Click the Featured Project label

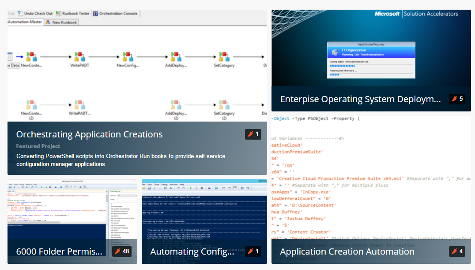click(x=38, y=146)
